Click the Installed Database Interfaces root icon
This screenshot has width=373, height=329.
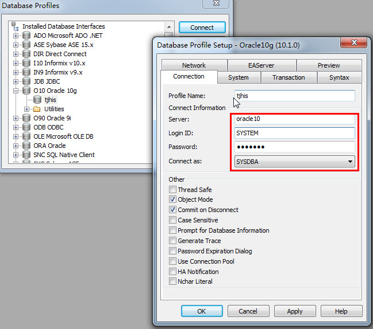(x=15, y=26)
